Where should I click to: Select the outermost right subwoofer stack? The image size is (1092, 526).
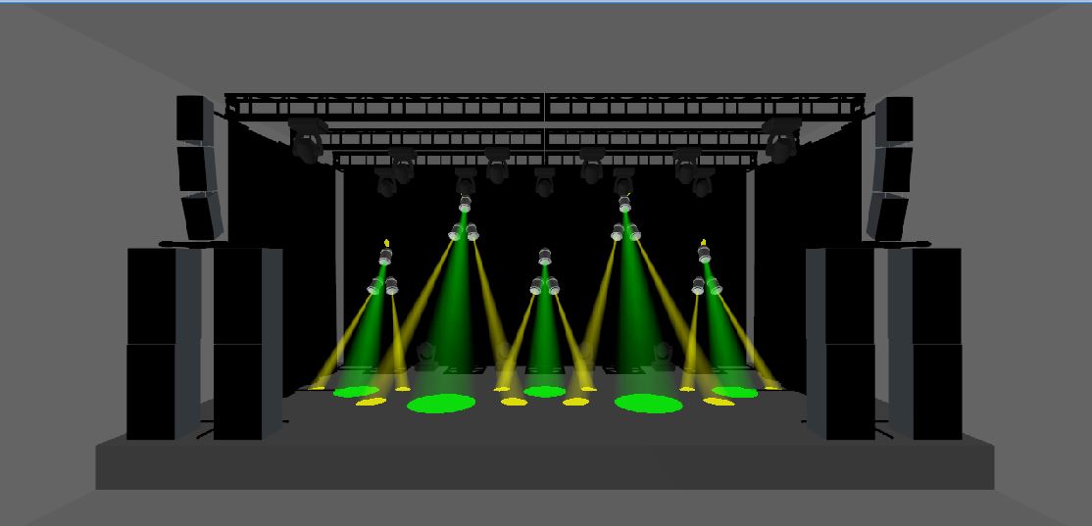click(924, 344)
